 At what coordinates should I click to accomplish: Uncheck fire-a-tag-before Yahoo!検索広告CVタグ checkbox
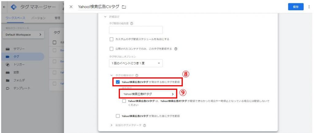118,82
